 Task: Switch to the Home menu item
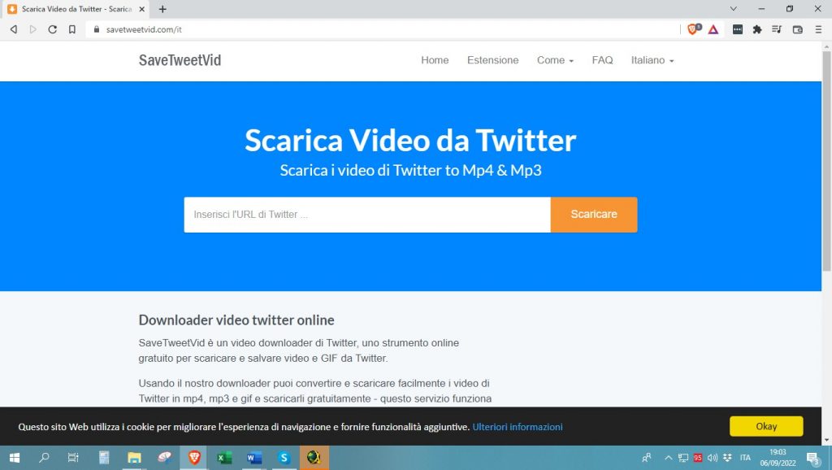[435, 60]
